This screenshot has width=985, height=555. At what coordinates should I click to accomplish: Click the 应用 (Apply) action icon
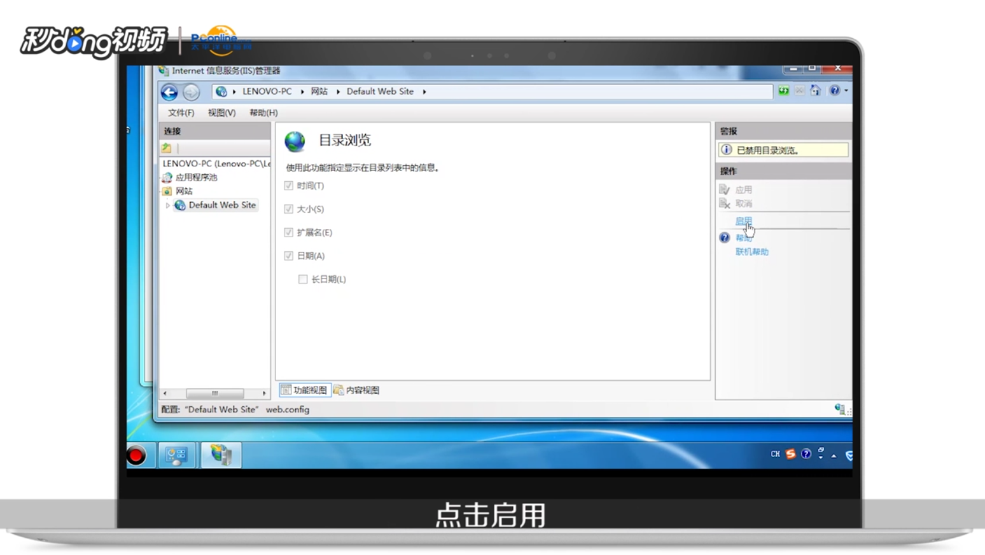(724, 189)
